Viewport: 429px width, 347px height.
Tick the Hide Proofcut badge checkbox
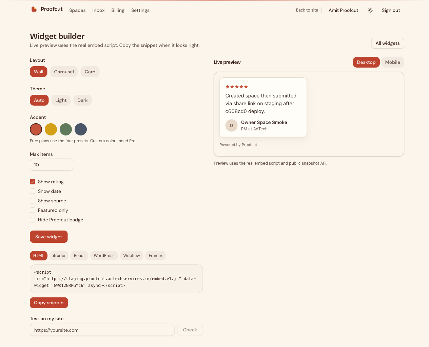pos(33,220)
